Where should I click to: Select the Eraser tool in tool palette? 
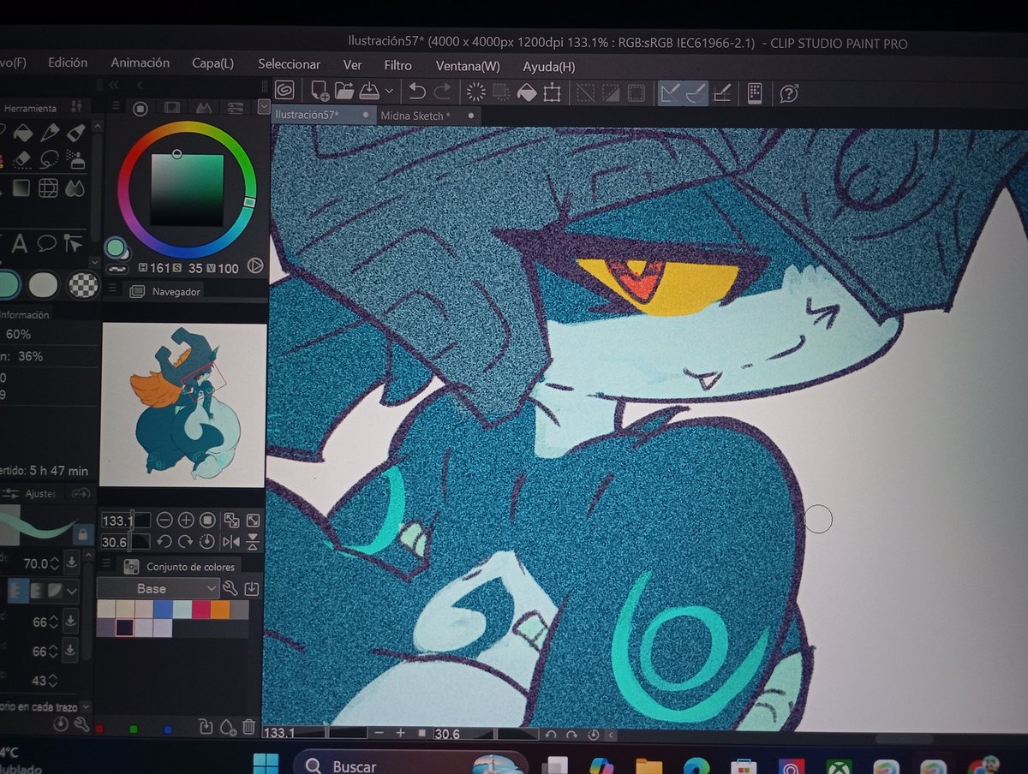tap(22, 159)
